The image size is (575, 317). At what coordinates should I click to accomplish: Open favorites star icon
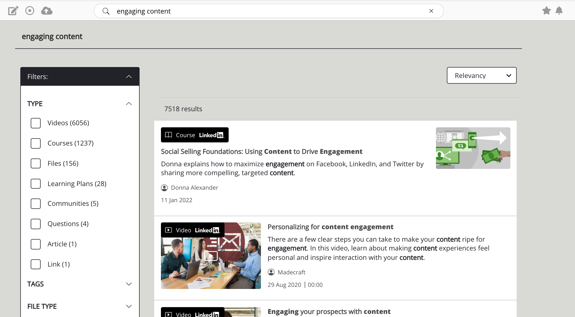point(546,11)
